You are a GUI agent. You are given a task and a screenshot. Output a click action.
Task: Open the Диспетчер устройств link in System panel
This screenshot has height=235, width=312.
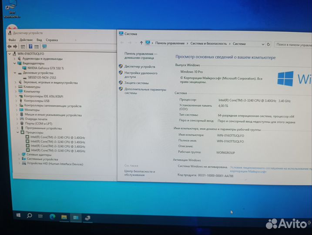[x=140, y=67]
